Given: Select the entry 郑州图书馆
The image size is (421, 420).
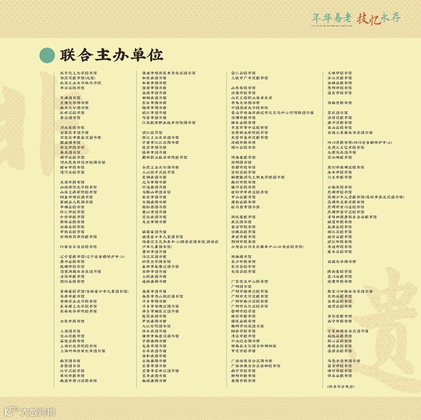Looking at the screenshot, I should (241, 162).
